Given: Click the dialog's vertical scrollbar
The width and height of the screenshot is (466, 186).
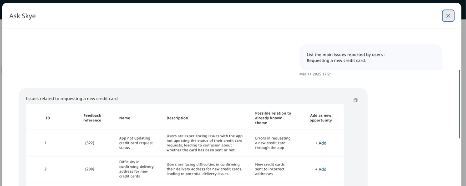Looking at the screenshot, I should pyautogui.click(x=459, y=104).
